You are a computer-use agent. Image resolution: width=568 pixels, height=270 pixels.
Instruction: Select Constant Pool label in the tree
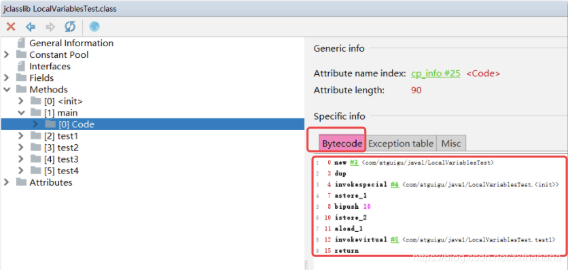coord(59,54)
